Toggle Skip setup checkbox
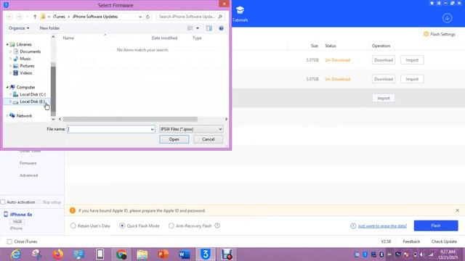465x261 pixels. 39,202
